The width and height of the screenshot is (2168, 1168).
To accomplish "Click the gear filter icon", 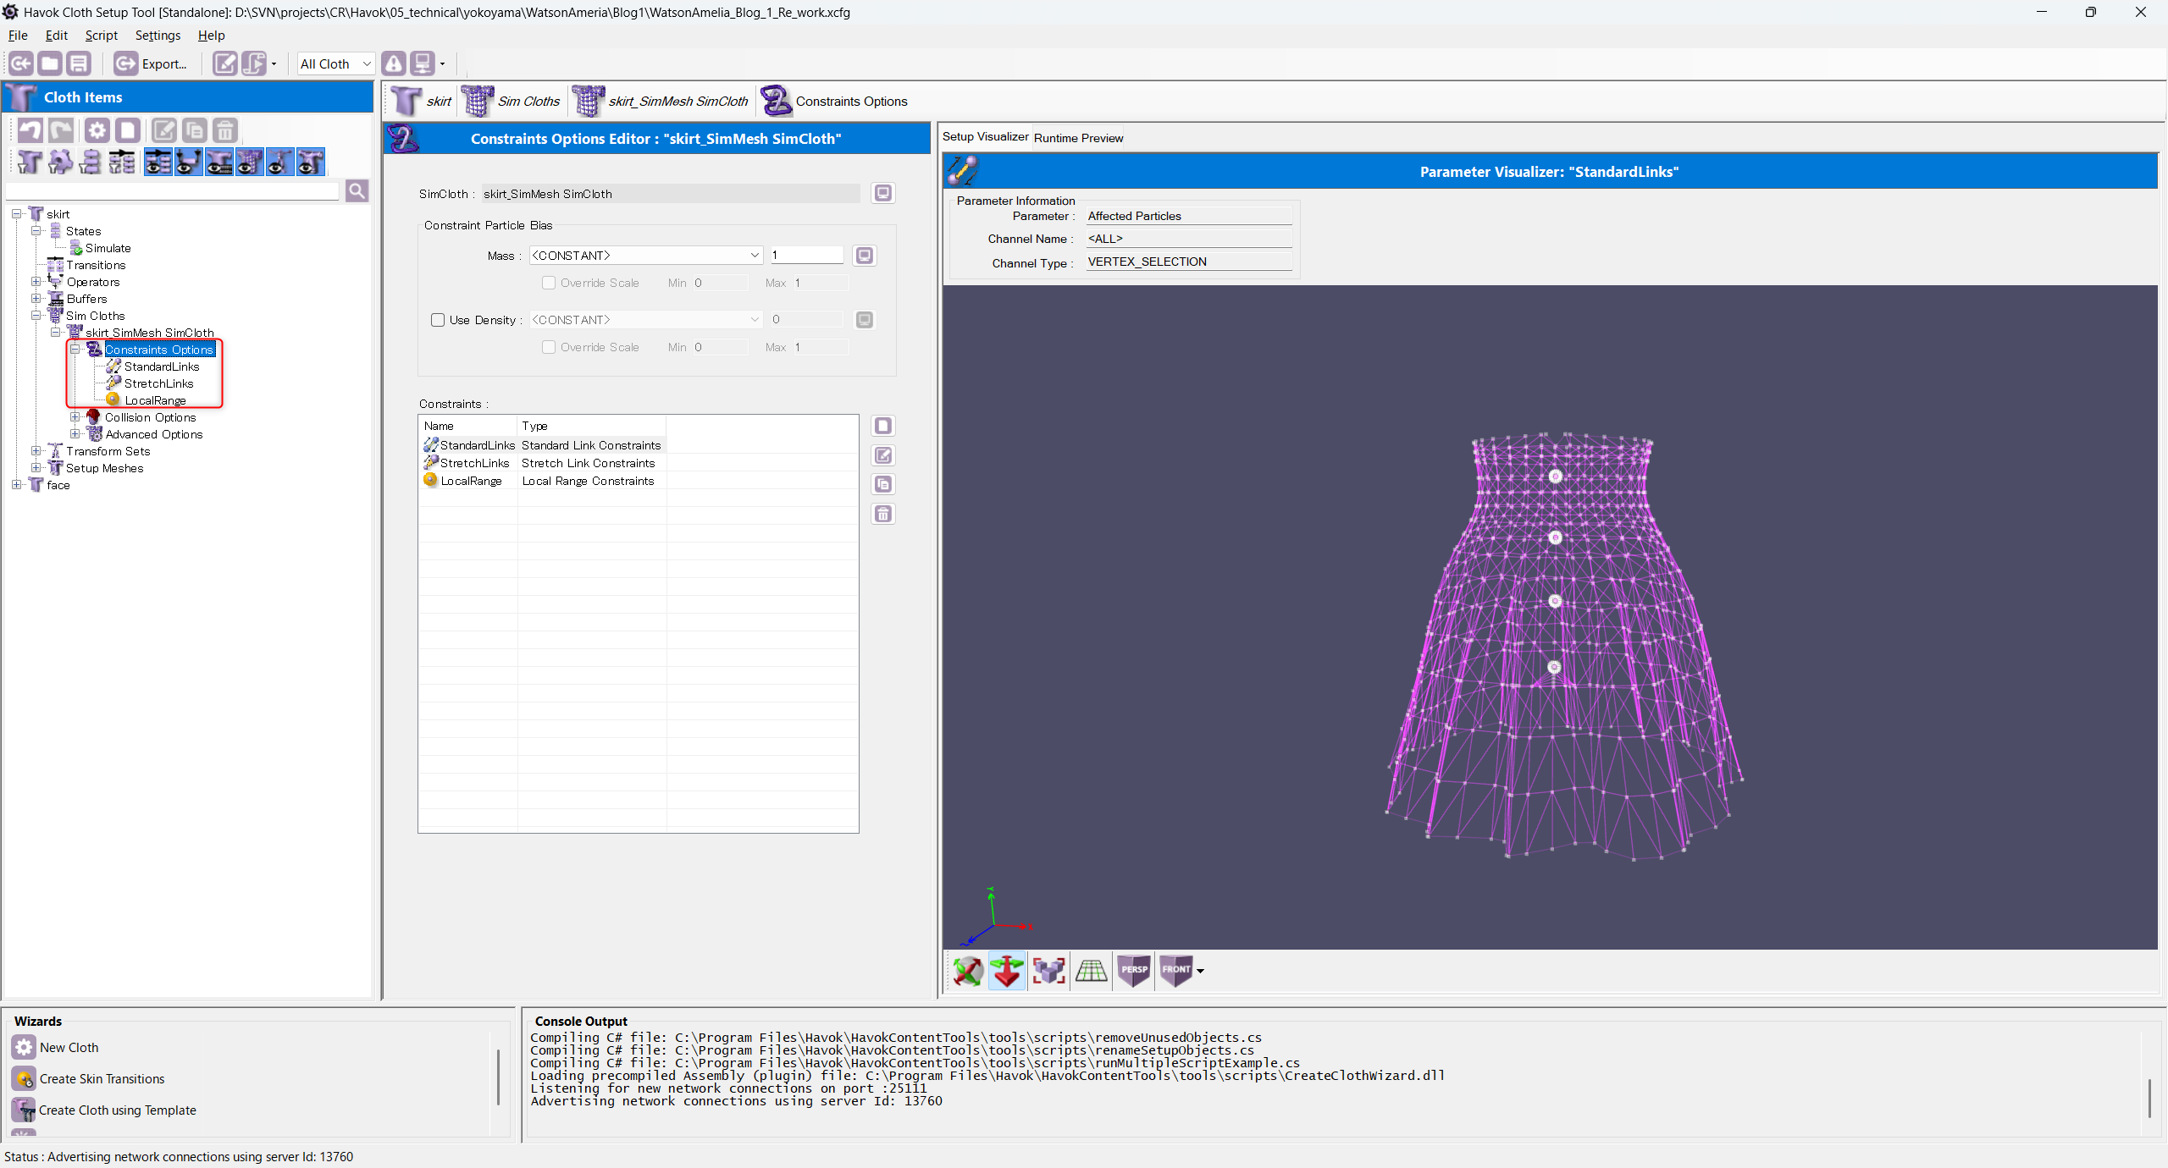I will click(60, 162).
